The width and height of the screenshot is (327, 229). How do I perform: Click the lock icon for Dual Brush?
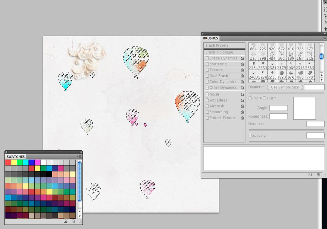[242, 76]
